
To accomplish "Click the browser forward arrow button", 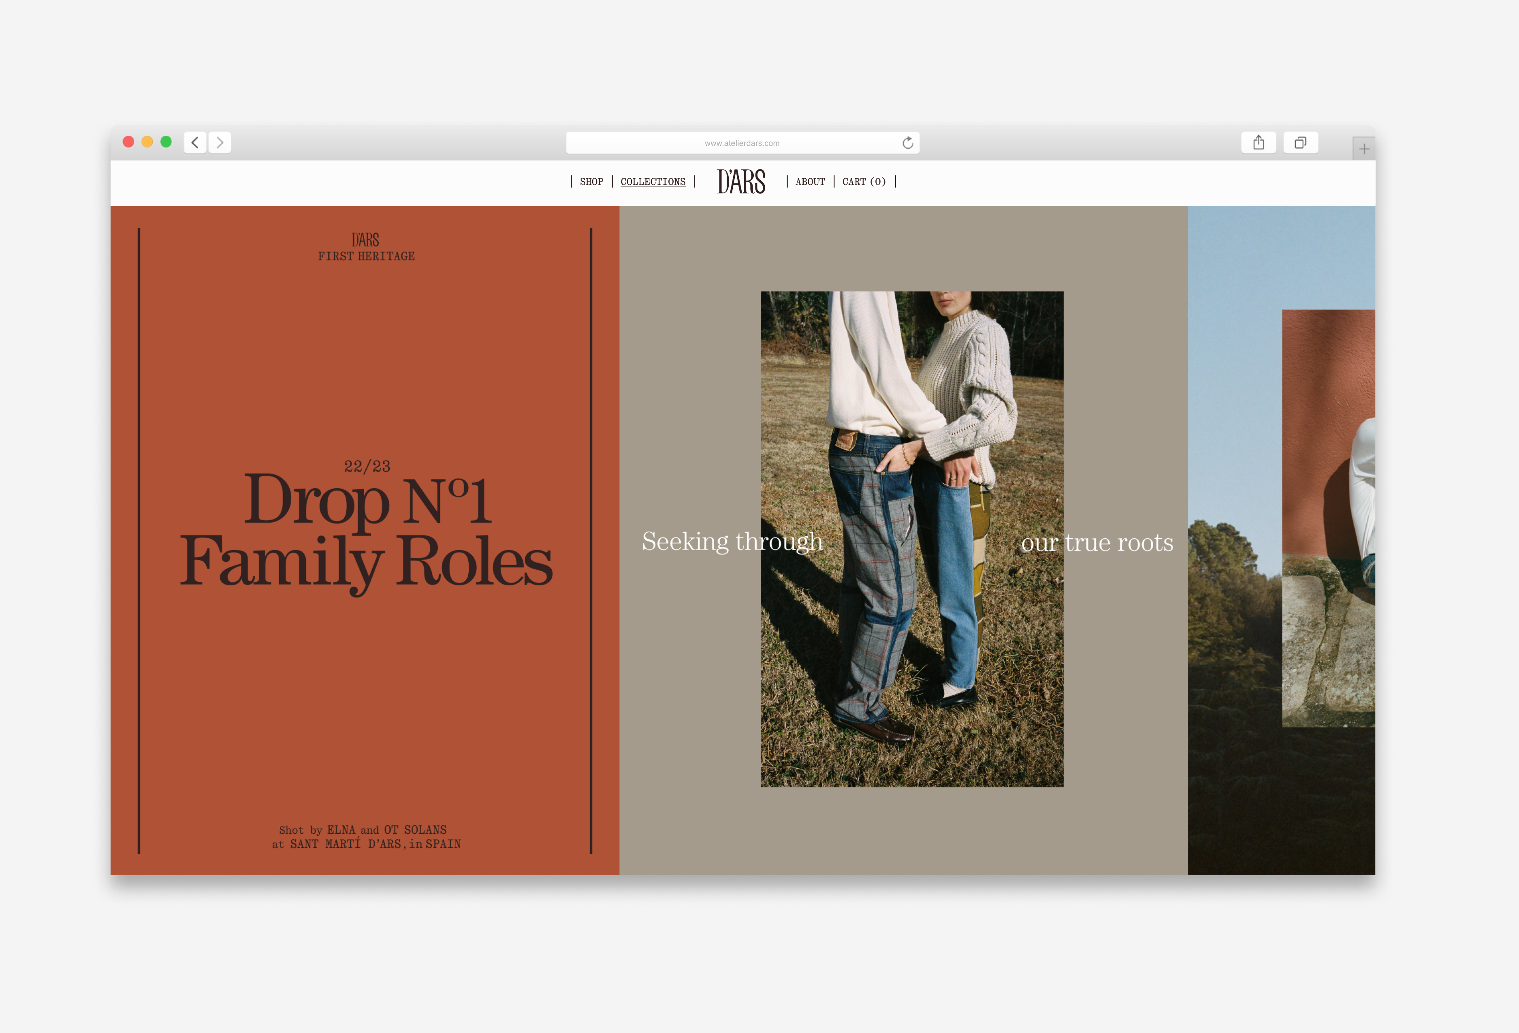I will (x=220, y=143).
